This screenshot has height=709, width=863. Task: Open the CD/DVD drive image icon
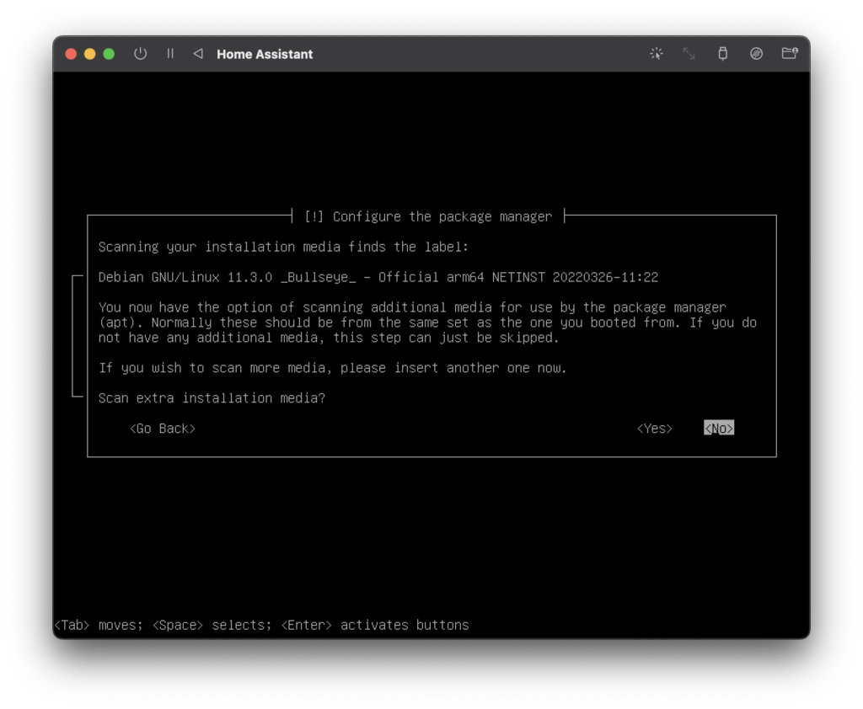(756, 53)
